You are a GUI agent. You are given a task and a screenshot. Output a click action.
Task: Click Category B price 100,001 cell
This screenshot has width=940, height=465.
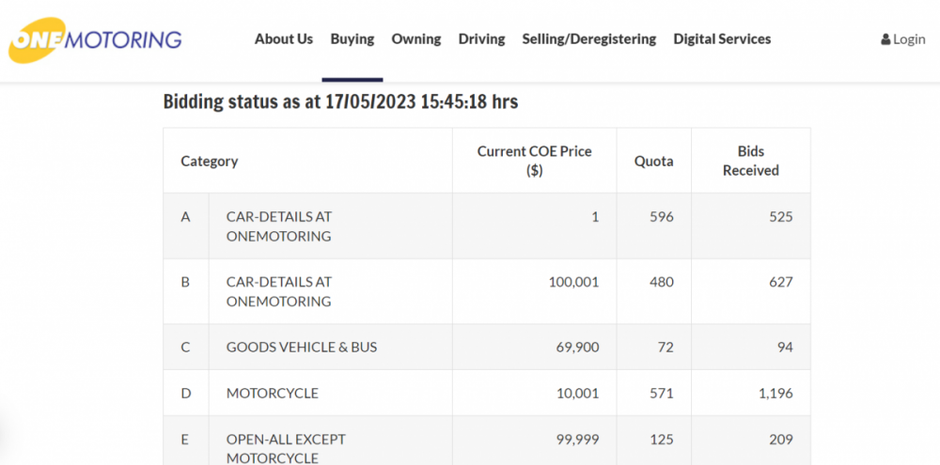(573, 282)
